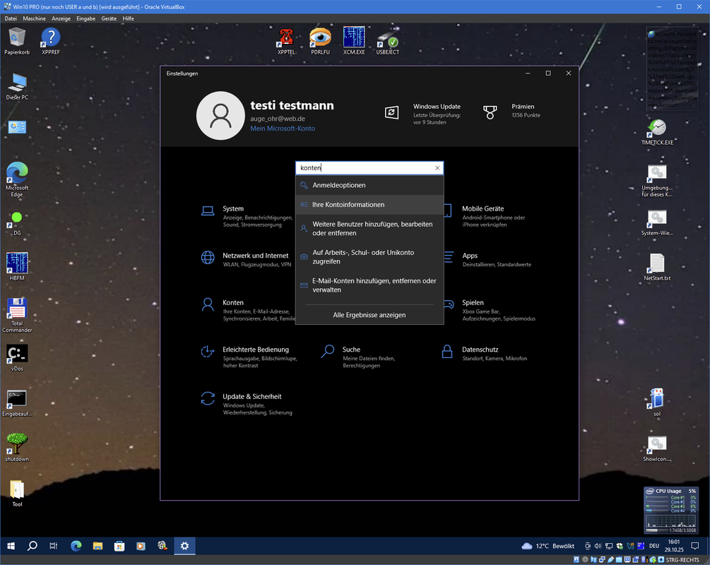Click the taskbar weather widget 12°C Bewölkt
Screen dimensions: 710x565
[548, 546]
